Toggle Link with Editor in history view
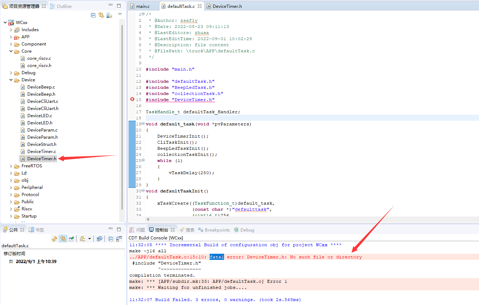This screenshot has height=305, width=479. click(x=63, y=239)
